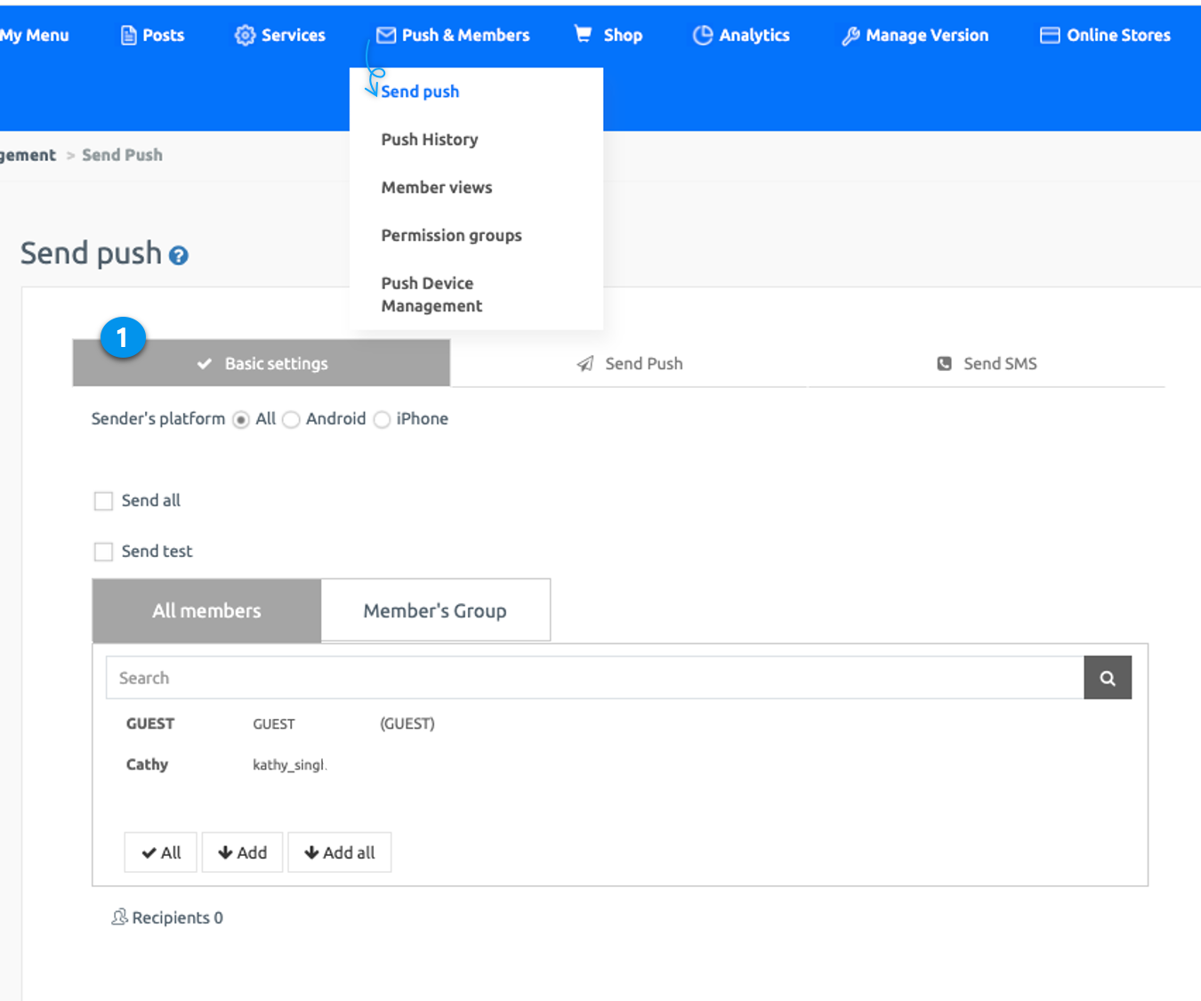Click the Services gear icon
Screen dimensions: 1201x1001
[x=245, y=36]
